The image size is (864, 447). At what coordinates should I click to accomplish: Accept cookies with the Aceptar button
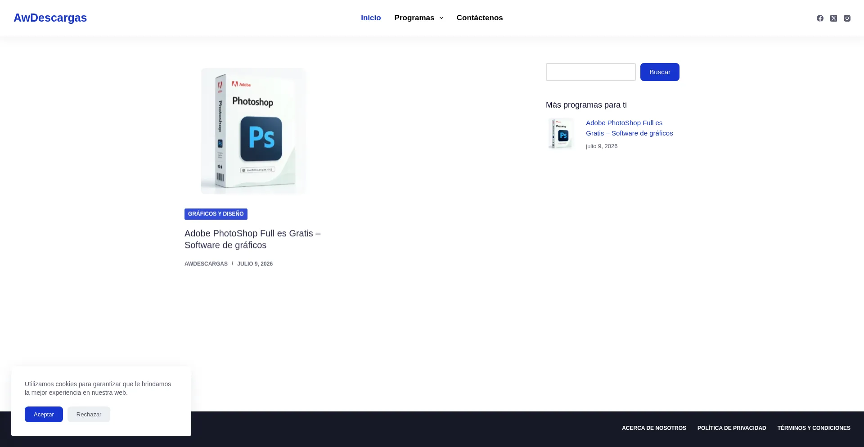point(44,414)
